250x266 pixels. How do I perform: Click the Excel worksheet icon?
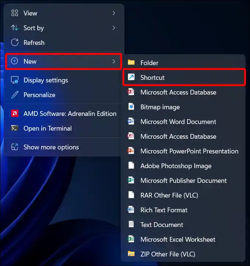tap(131, 239)
